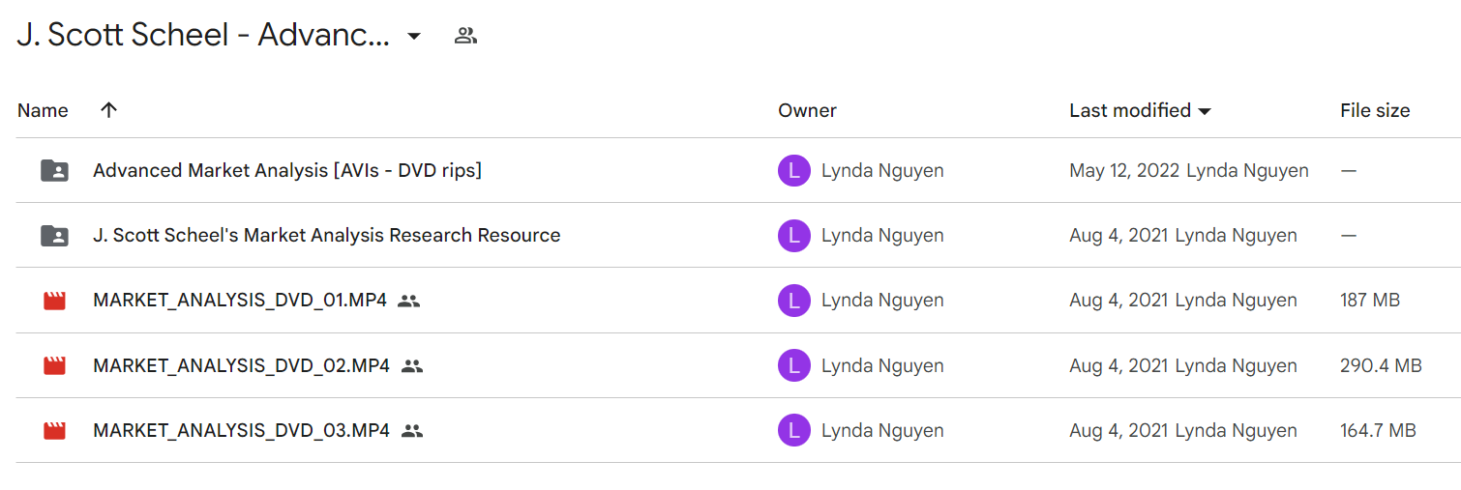
Task: Click the Advanced Market Analysis shared folder icon
Action: [54, 171]
